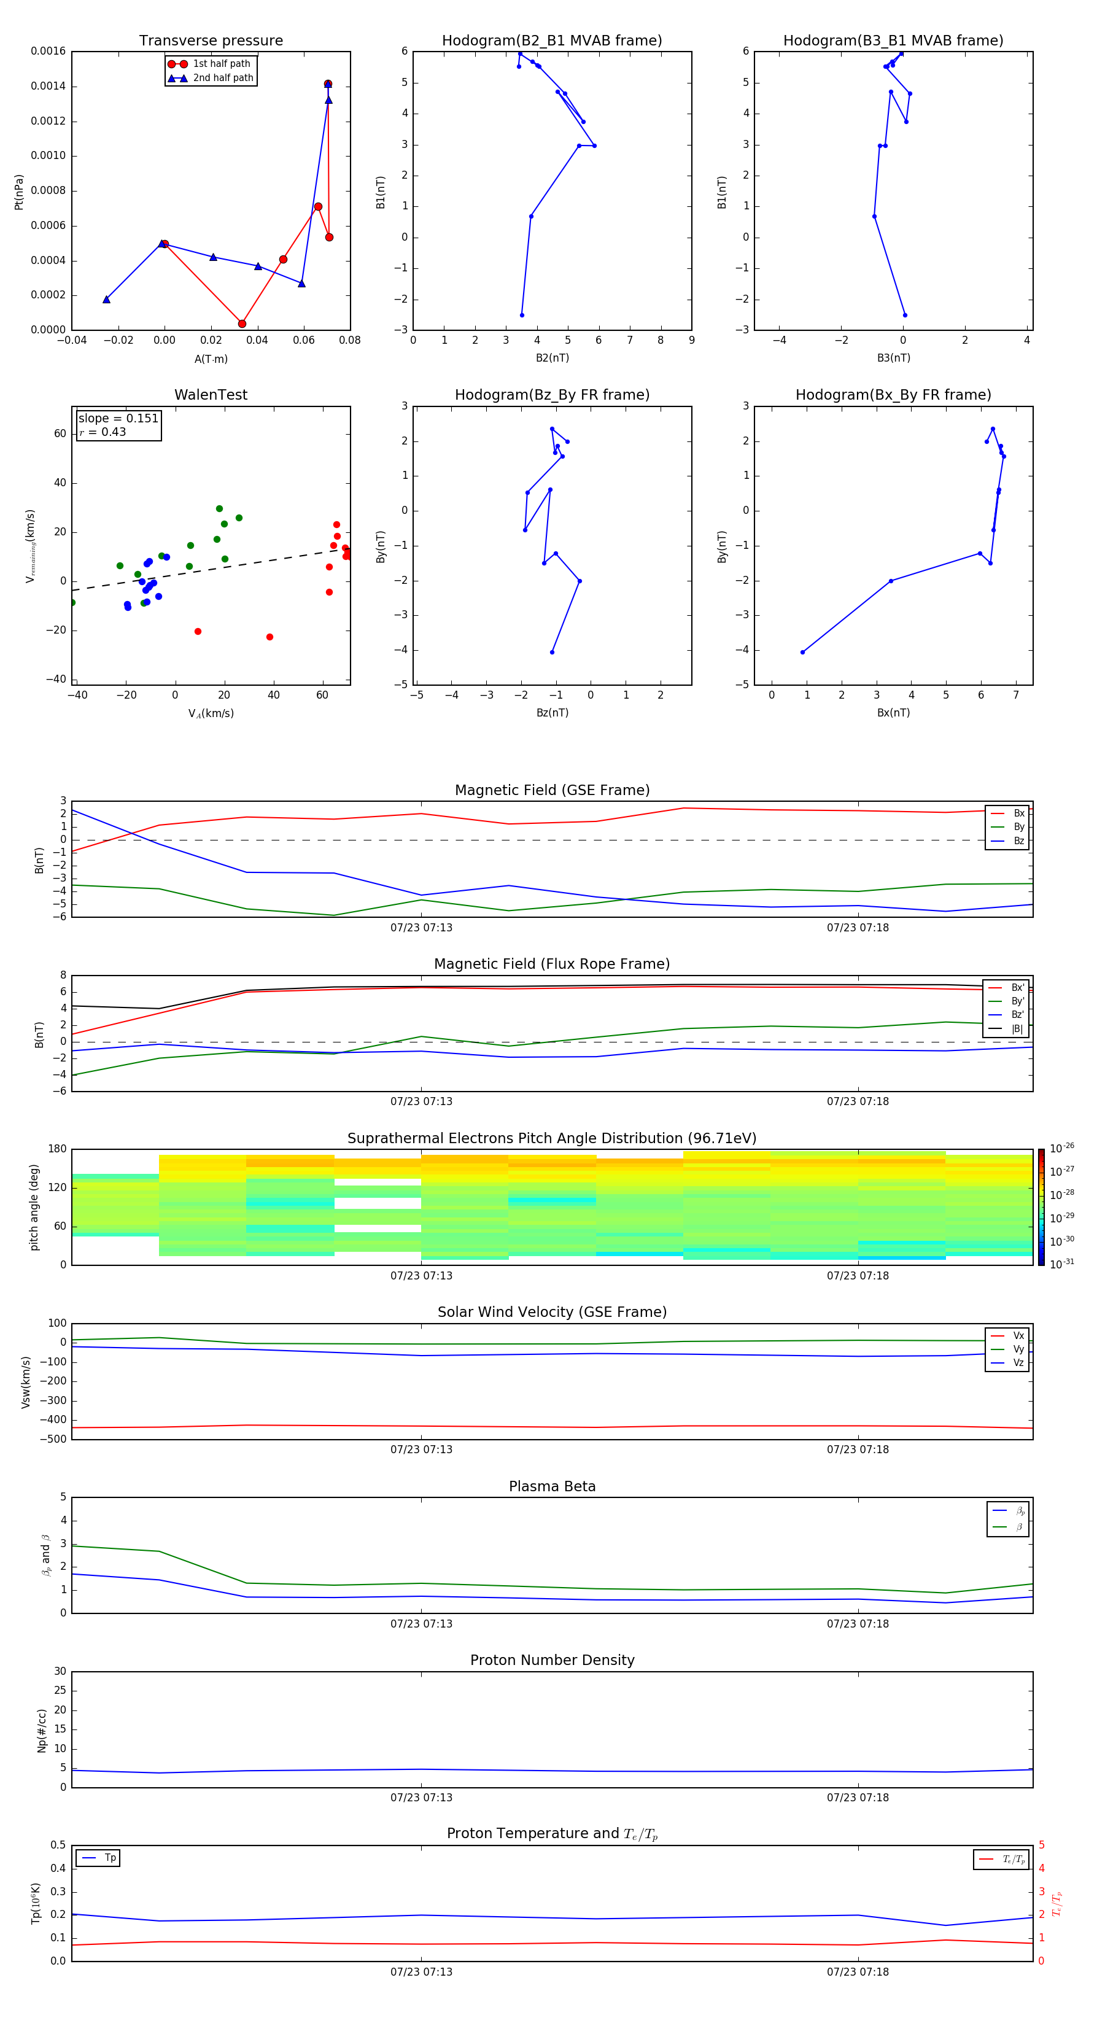Screen dimensions: 1105x2026
Task: Click the 'Magnetic Field (Flux Rope Frame)' title
Action: click(x=552, y=964)
